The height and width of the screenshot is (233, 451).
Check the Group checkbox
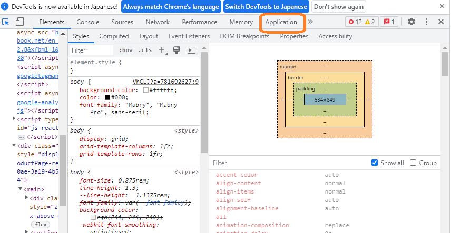[413, 163]
